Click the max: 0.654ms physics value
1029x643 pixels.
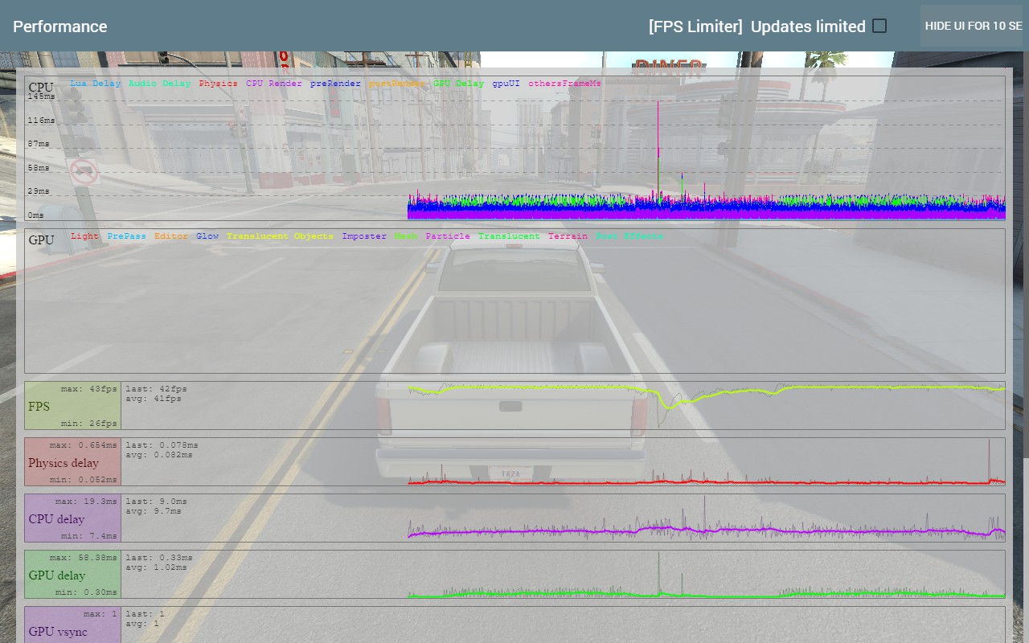pos(83,445)
